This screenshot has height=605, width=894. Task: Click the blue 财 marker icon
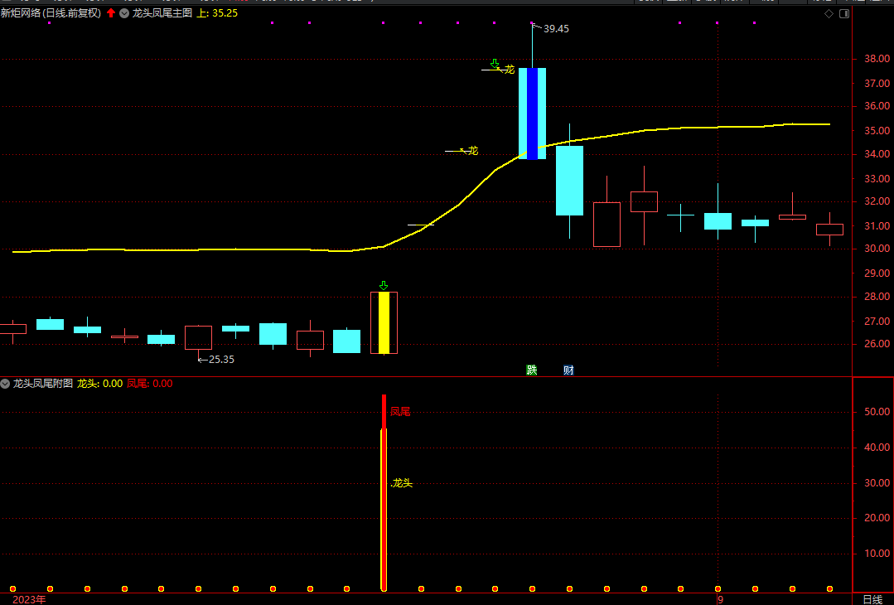pos(568,370)
